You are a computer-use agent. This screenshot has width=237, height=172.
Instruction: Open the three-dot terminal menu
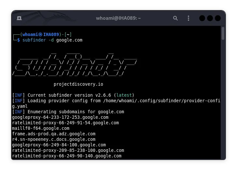tap(188, 18)
